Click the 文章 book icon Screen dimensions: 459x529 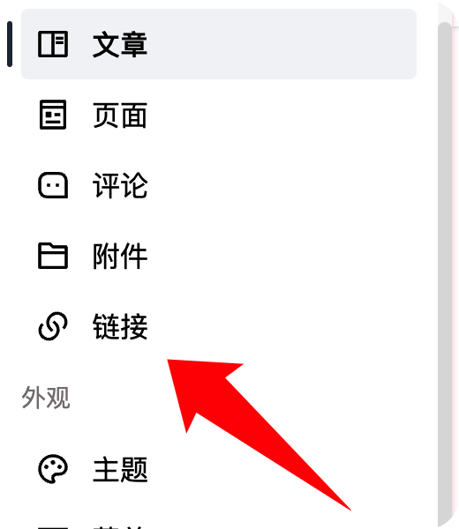[x=53, y=44]
